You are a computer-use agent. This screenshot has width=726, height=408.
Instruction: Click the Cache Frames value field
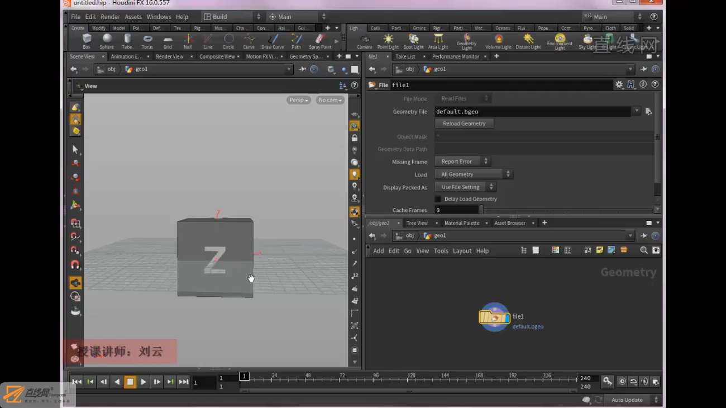tap(456, 210)
